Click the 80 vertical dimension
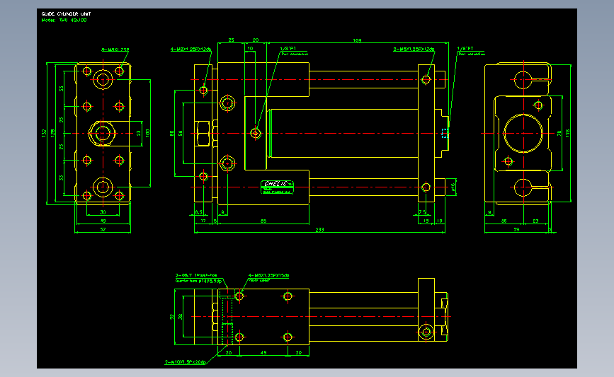This screenshot has width=614, height=377. pyautogui.click(x=171, y=134)
